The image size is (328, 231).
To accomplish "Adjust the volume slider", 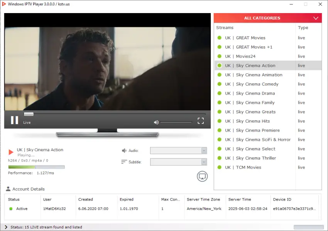I will coord(176,122).
